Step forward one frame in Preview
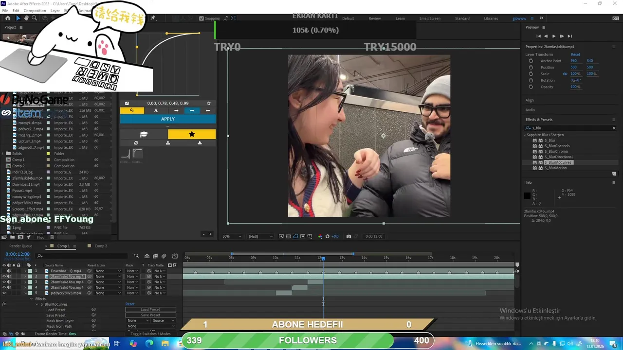The height and width of the screenshot is (350, 623). pyautogui.click(x=562, y=36)
